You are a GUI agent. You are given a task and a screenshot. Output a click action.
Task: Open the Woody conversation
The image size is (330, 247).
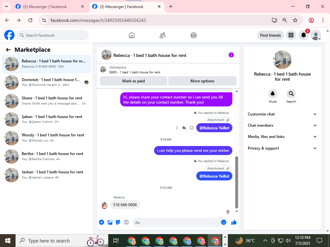click(46, 138)
